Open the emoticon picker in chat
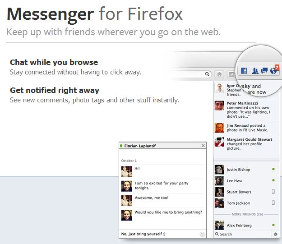The width and height of the screenshot is (282, 244). tap(202, 234)
